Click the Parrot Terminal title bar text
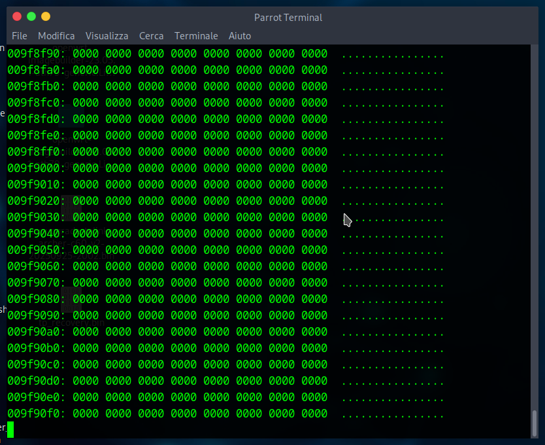The height and width of the screenshot is (445, 545). (x=288, y=18)
